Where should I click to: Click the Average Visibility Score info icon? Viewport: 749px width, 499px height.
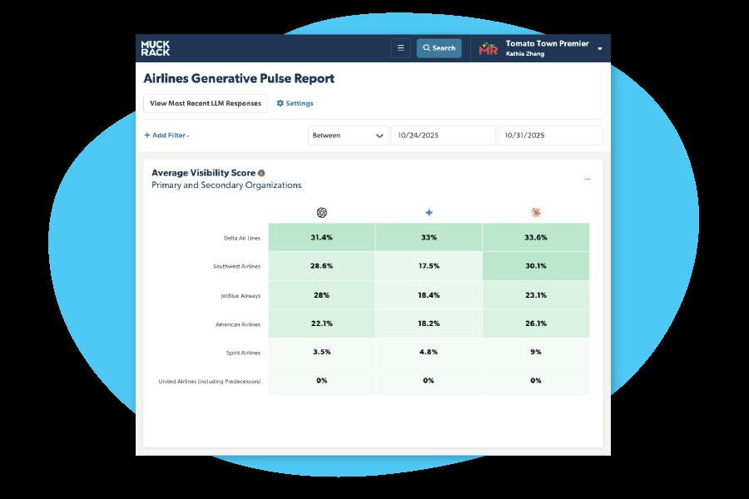click(x=261, y=173)
